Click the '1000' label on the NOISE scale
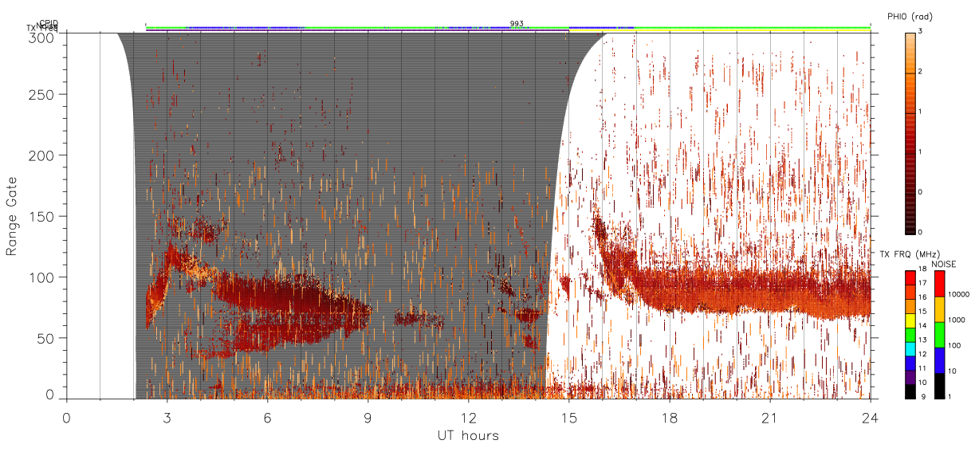This screenshot has height=452, width=979. click(957, 320)
